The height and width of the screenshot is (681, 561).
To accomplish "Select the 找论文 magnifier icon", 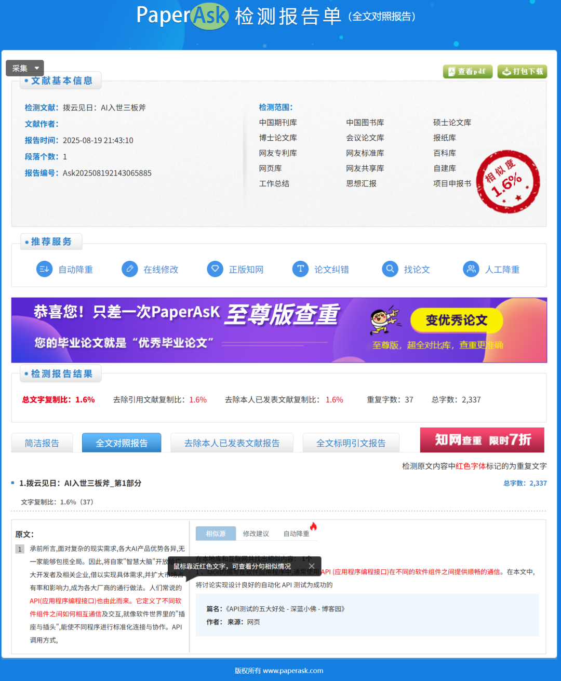I will pos(390,269).
